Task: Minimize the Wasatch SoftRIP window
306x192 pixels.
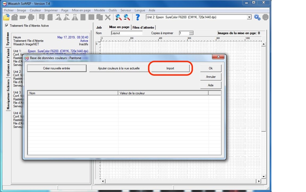Action: click(246, 3)
